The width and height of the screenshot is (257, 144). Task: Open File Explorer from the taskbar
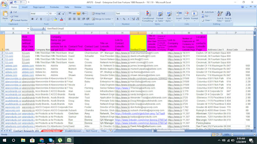tap(23, 140)
